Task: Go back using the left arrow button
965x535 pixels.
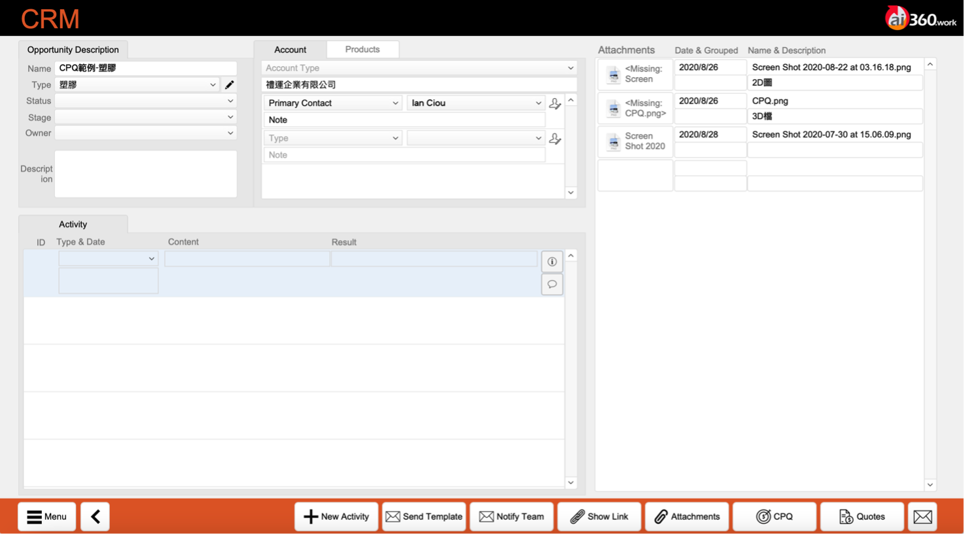Action: coord(96,517)
